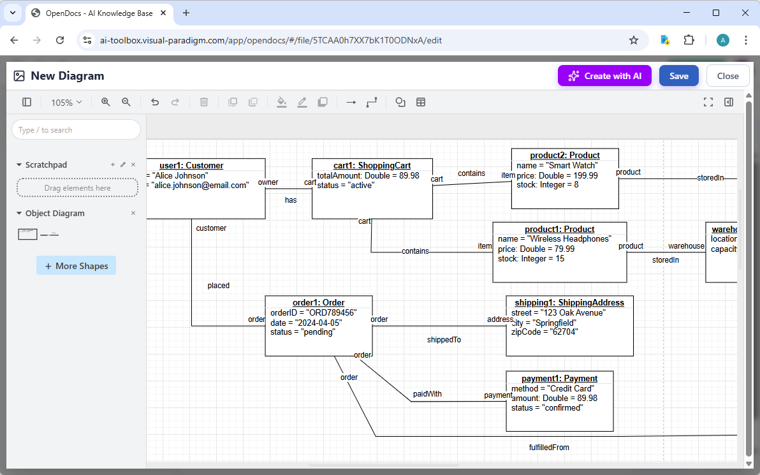Collapse the Scratchpad section

pyautogui.click(x=18, y=164)
